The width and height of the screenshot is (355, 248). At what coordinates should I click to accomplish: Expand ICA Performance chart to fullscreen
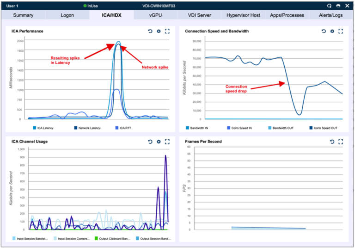point(167,31)
